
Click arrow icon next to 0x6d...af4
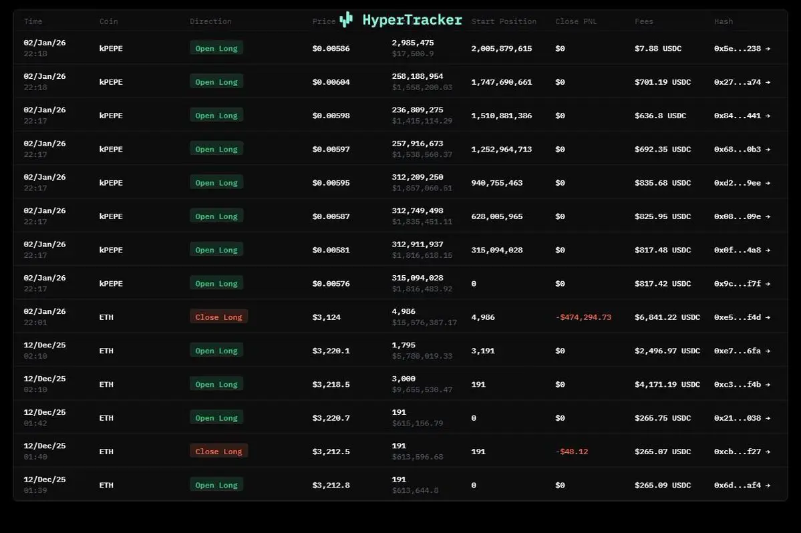point(768,486)
